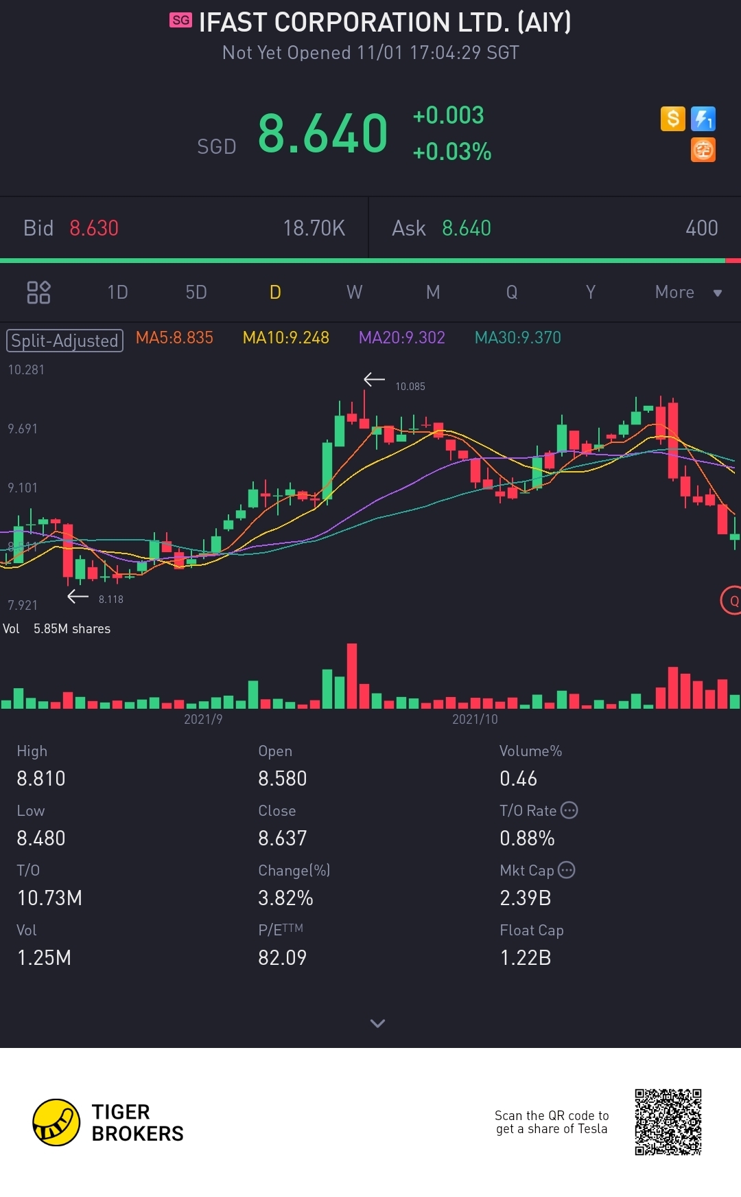The width and height of the screenshot is (741, 1197).
Task: Tap the MA30:9.370 indicator label
Action: [x=518, y=338]
